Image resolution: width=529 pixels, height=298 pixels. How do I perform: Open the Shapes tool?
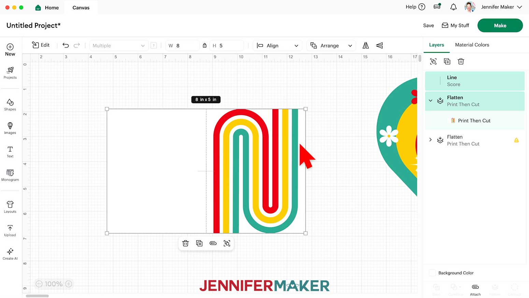coord(10,105)
